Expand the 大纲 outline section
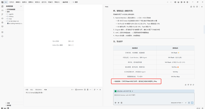Image resolution: width=205 pixels, height=109 pixels. (8, 103)
